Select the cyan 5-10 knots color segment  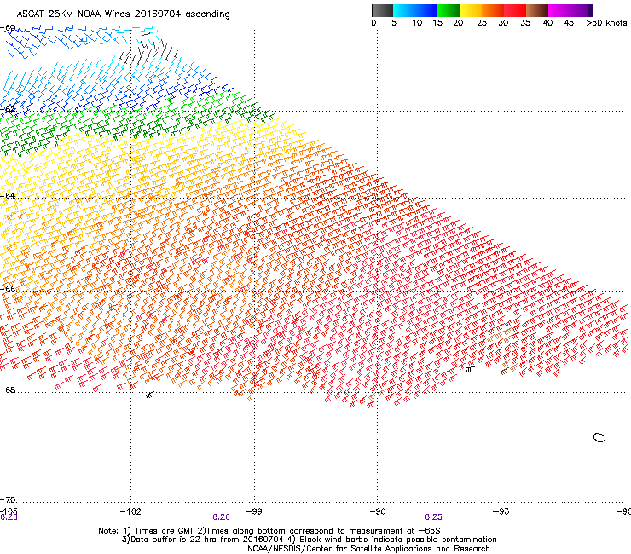[404, 10]
